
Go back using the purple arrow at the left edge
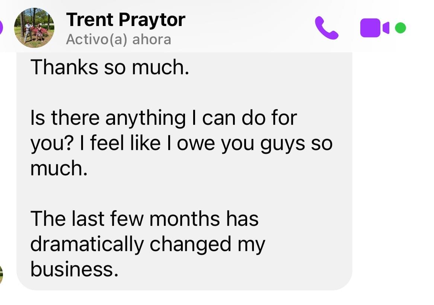click(x=1, y=27)
